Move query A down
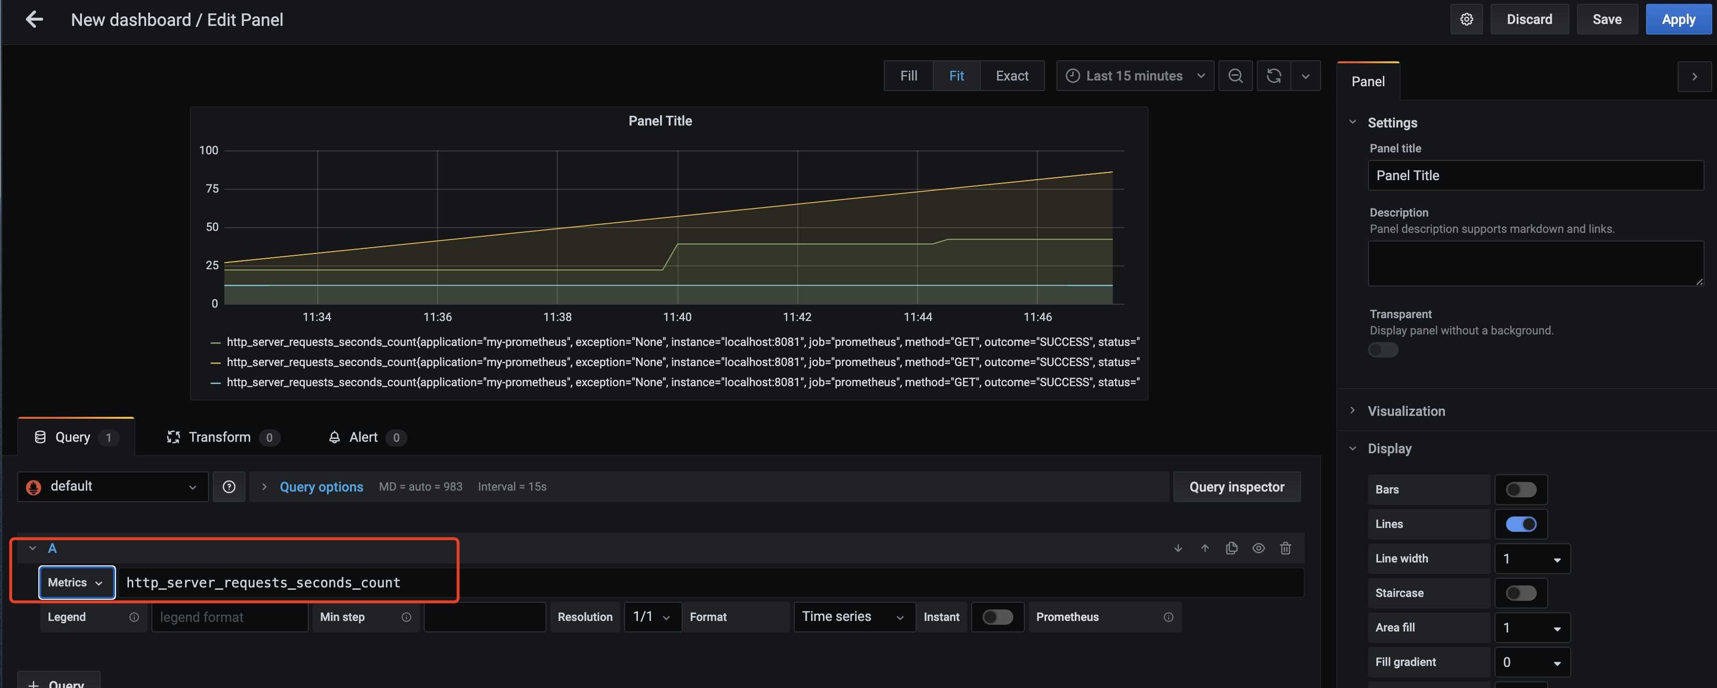Viewport: 1717px width, 688px height. (x=1178, y=548)
